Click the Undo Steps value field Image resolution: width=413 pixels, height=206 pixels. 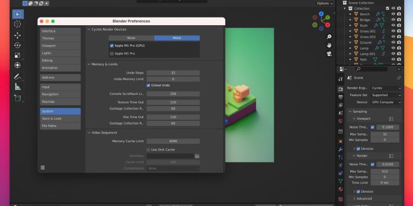click(x=173, y=73)
